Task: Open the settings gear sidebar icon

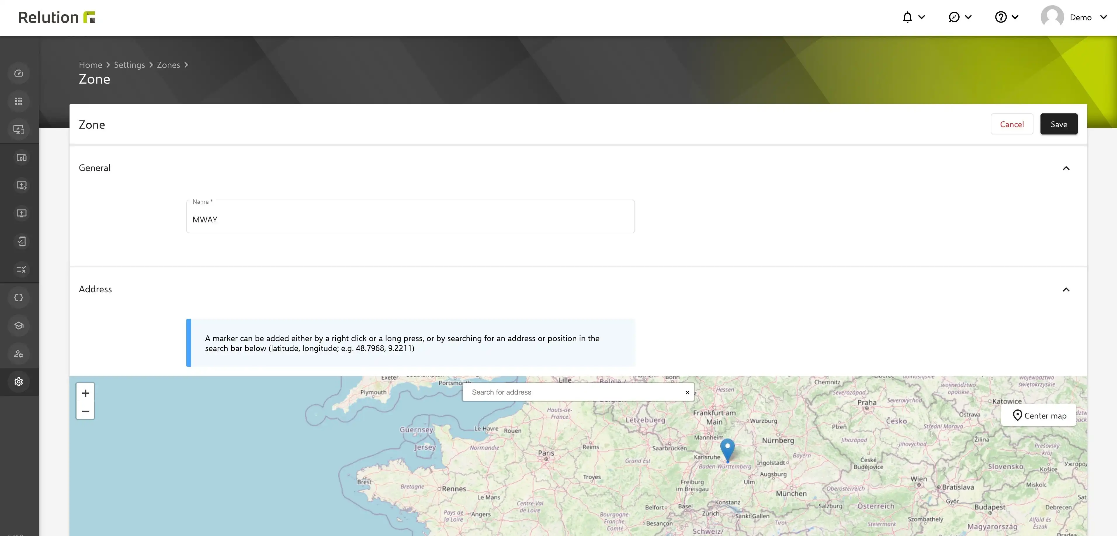Action: tap(19, 382)
